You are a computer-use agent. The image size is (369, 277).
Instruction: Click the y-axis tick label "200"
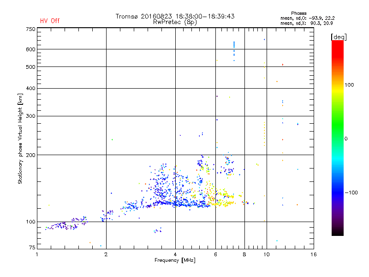(30, 155)
